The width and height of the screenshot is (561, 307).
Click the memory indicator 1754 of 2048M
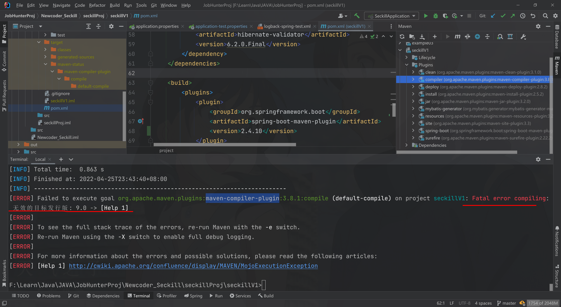coord(543,303)
